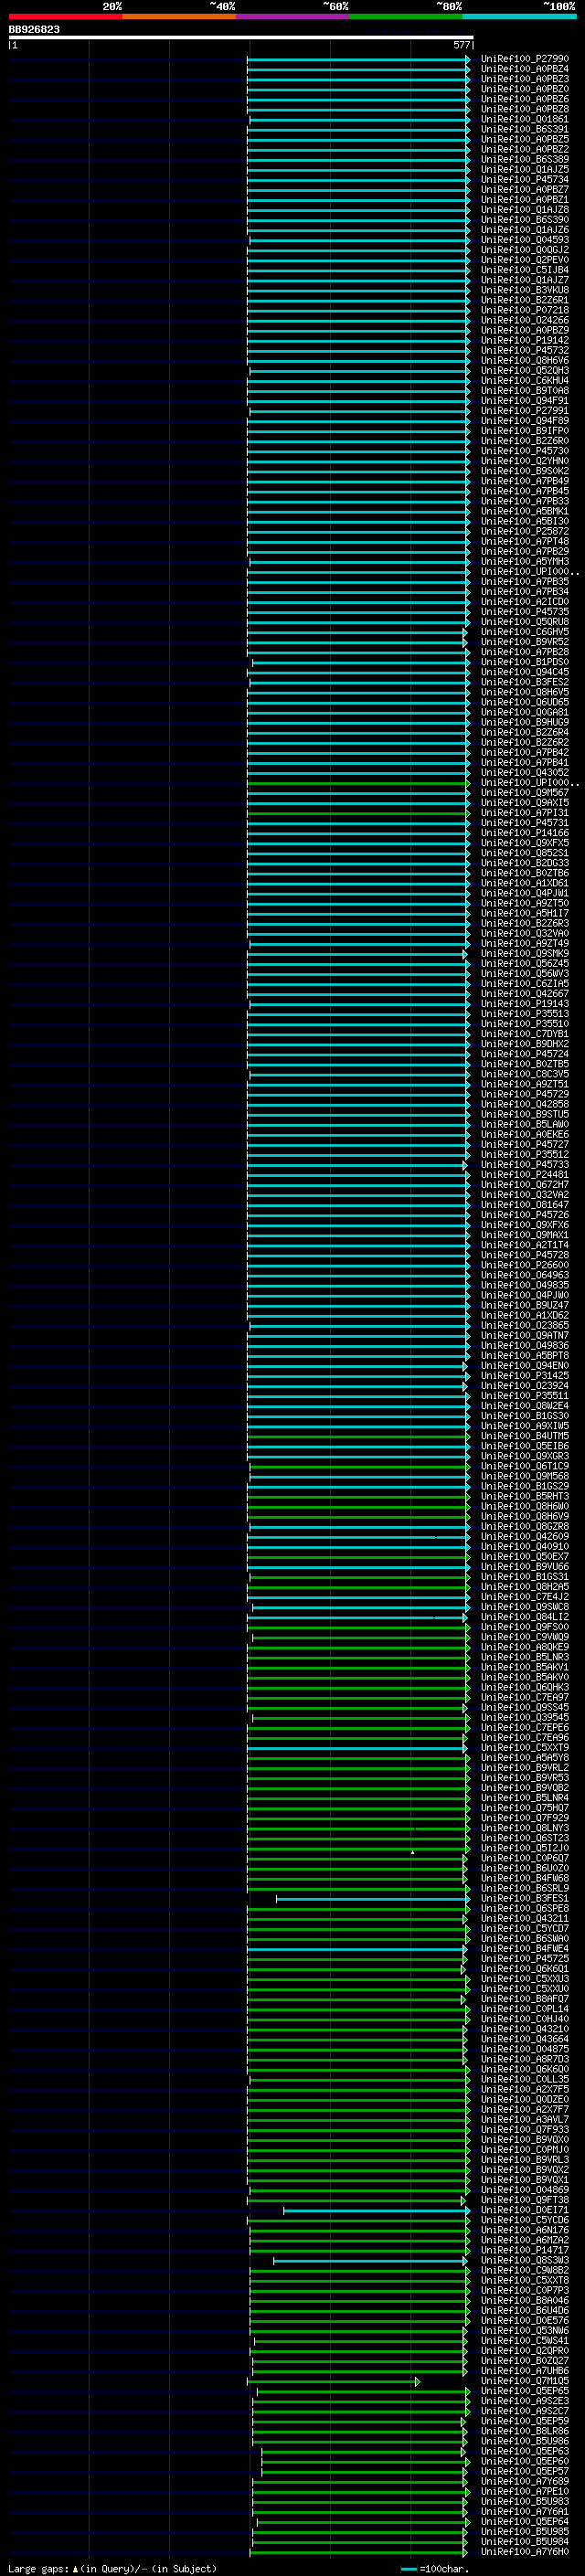The width and height of the screenshot is (585, 2576).
Task: Click label UniRef100_Q6T1C9
Action: tap(524, 1466)
